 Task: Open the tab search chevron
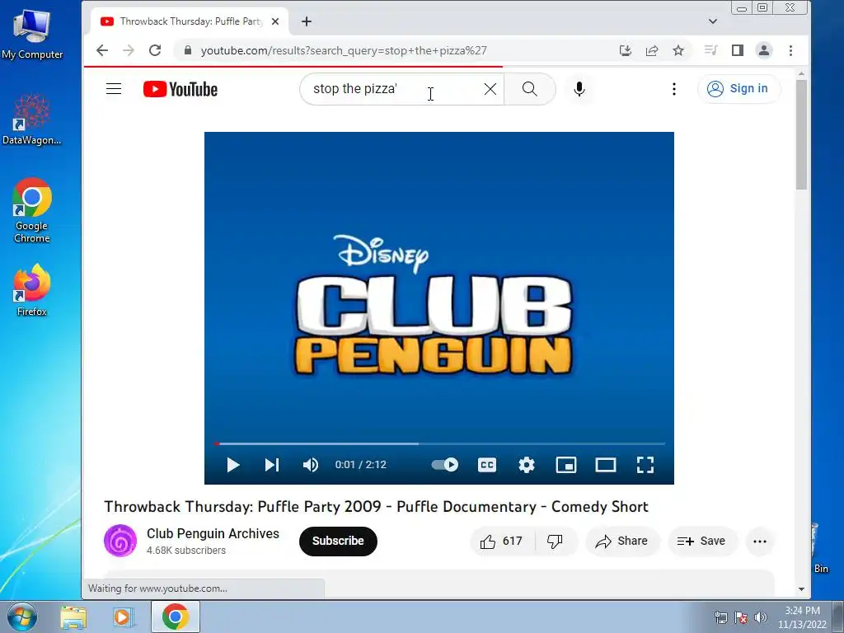click(713, 21)
